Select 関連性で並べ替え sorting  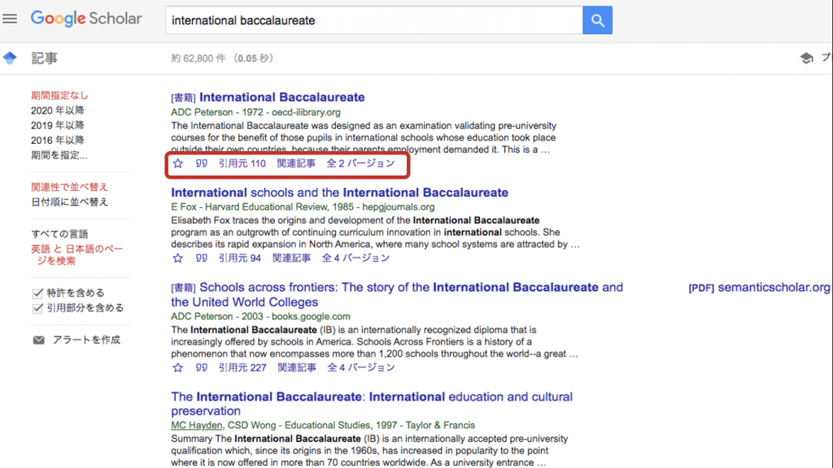click(x=69, y=187)
